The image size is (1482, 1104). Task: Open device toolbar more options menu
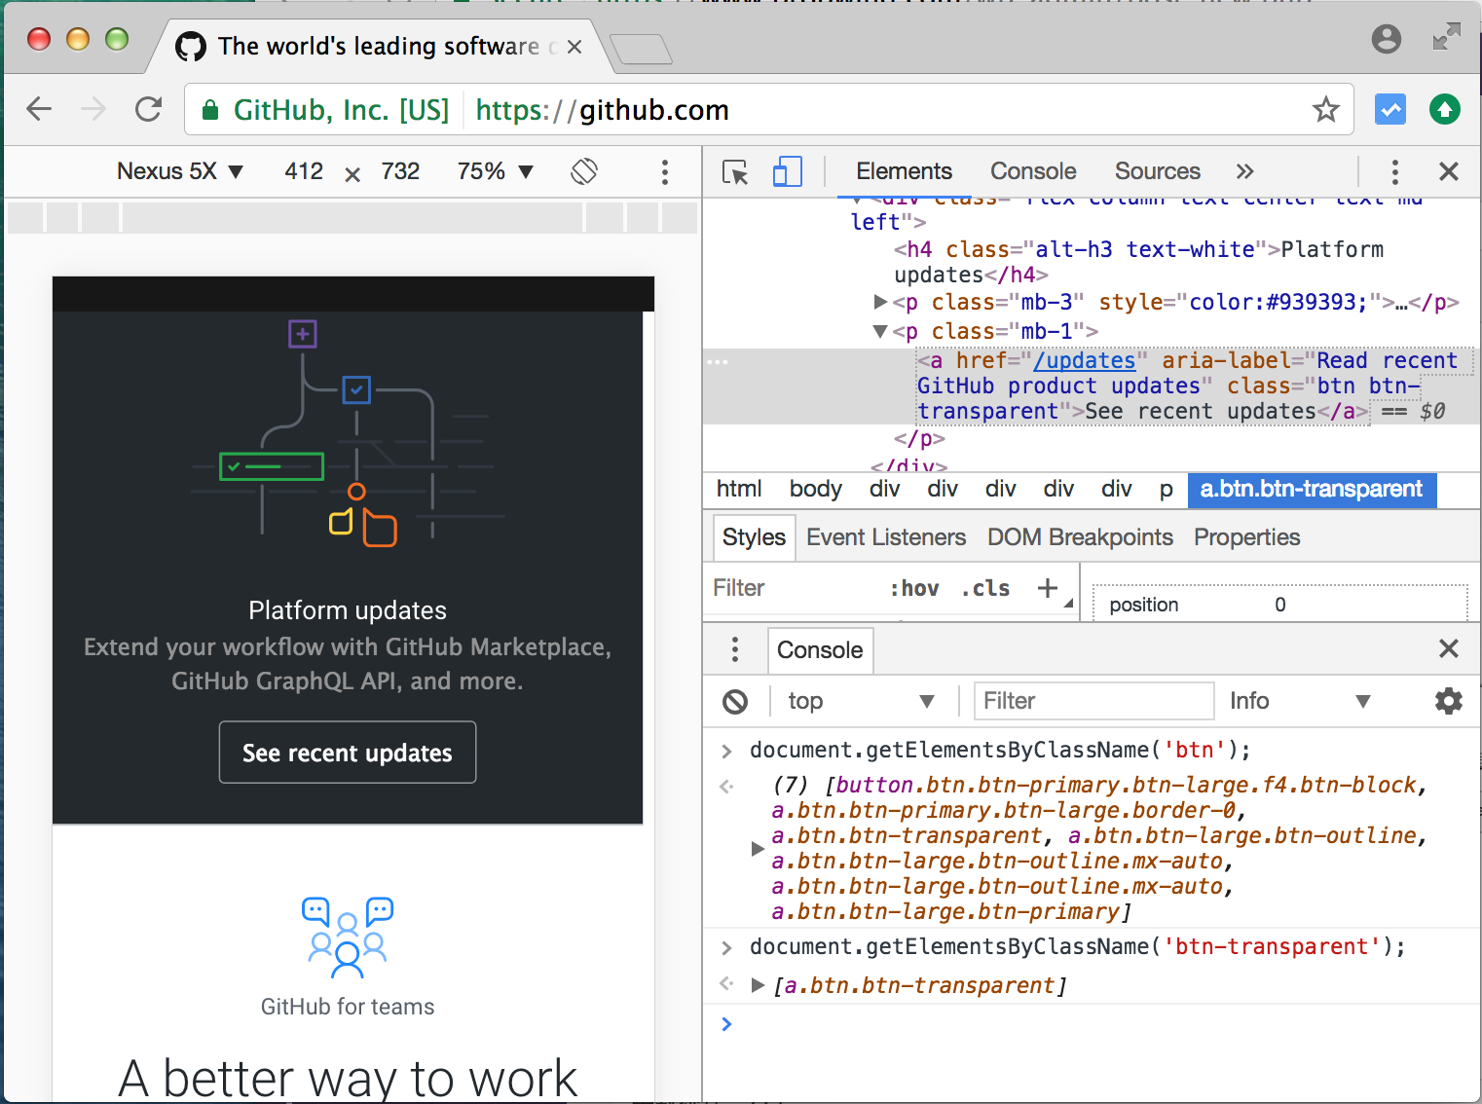pos(665,172)
